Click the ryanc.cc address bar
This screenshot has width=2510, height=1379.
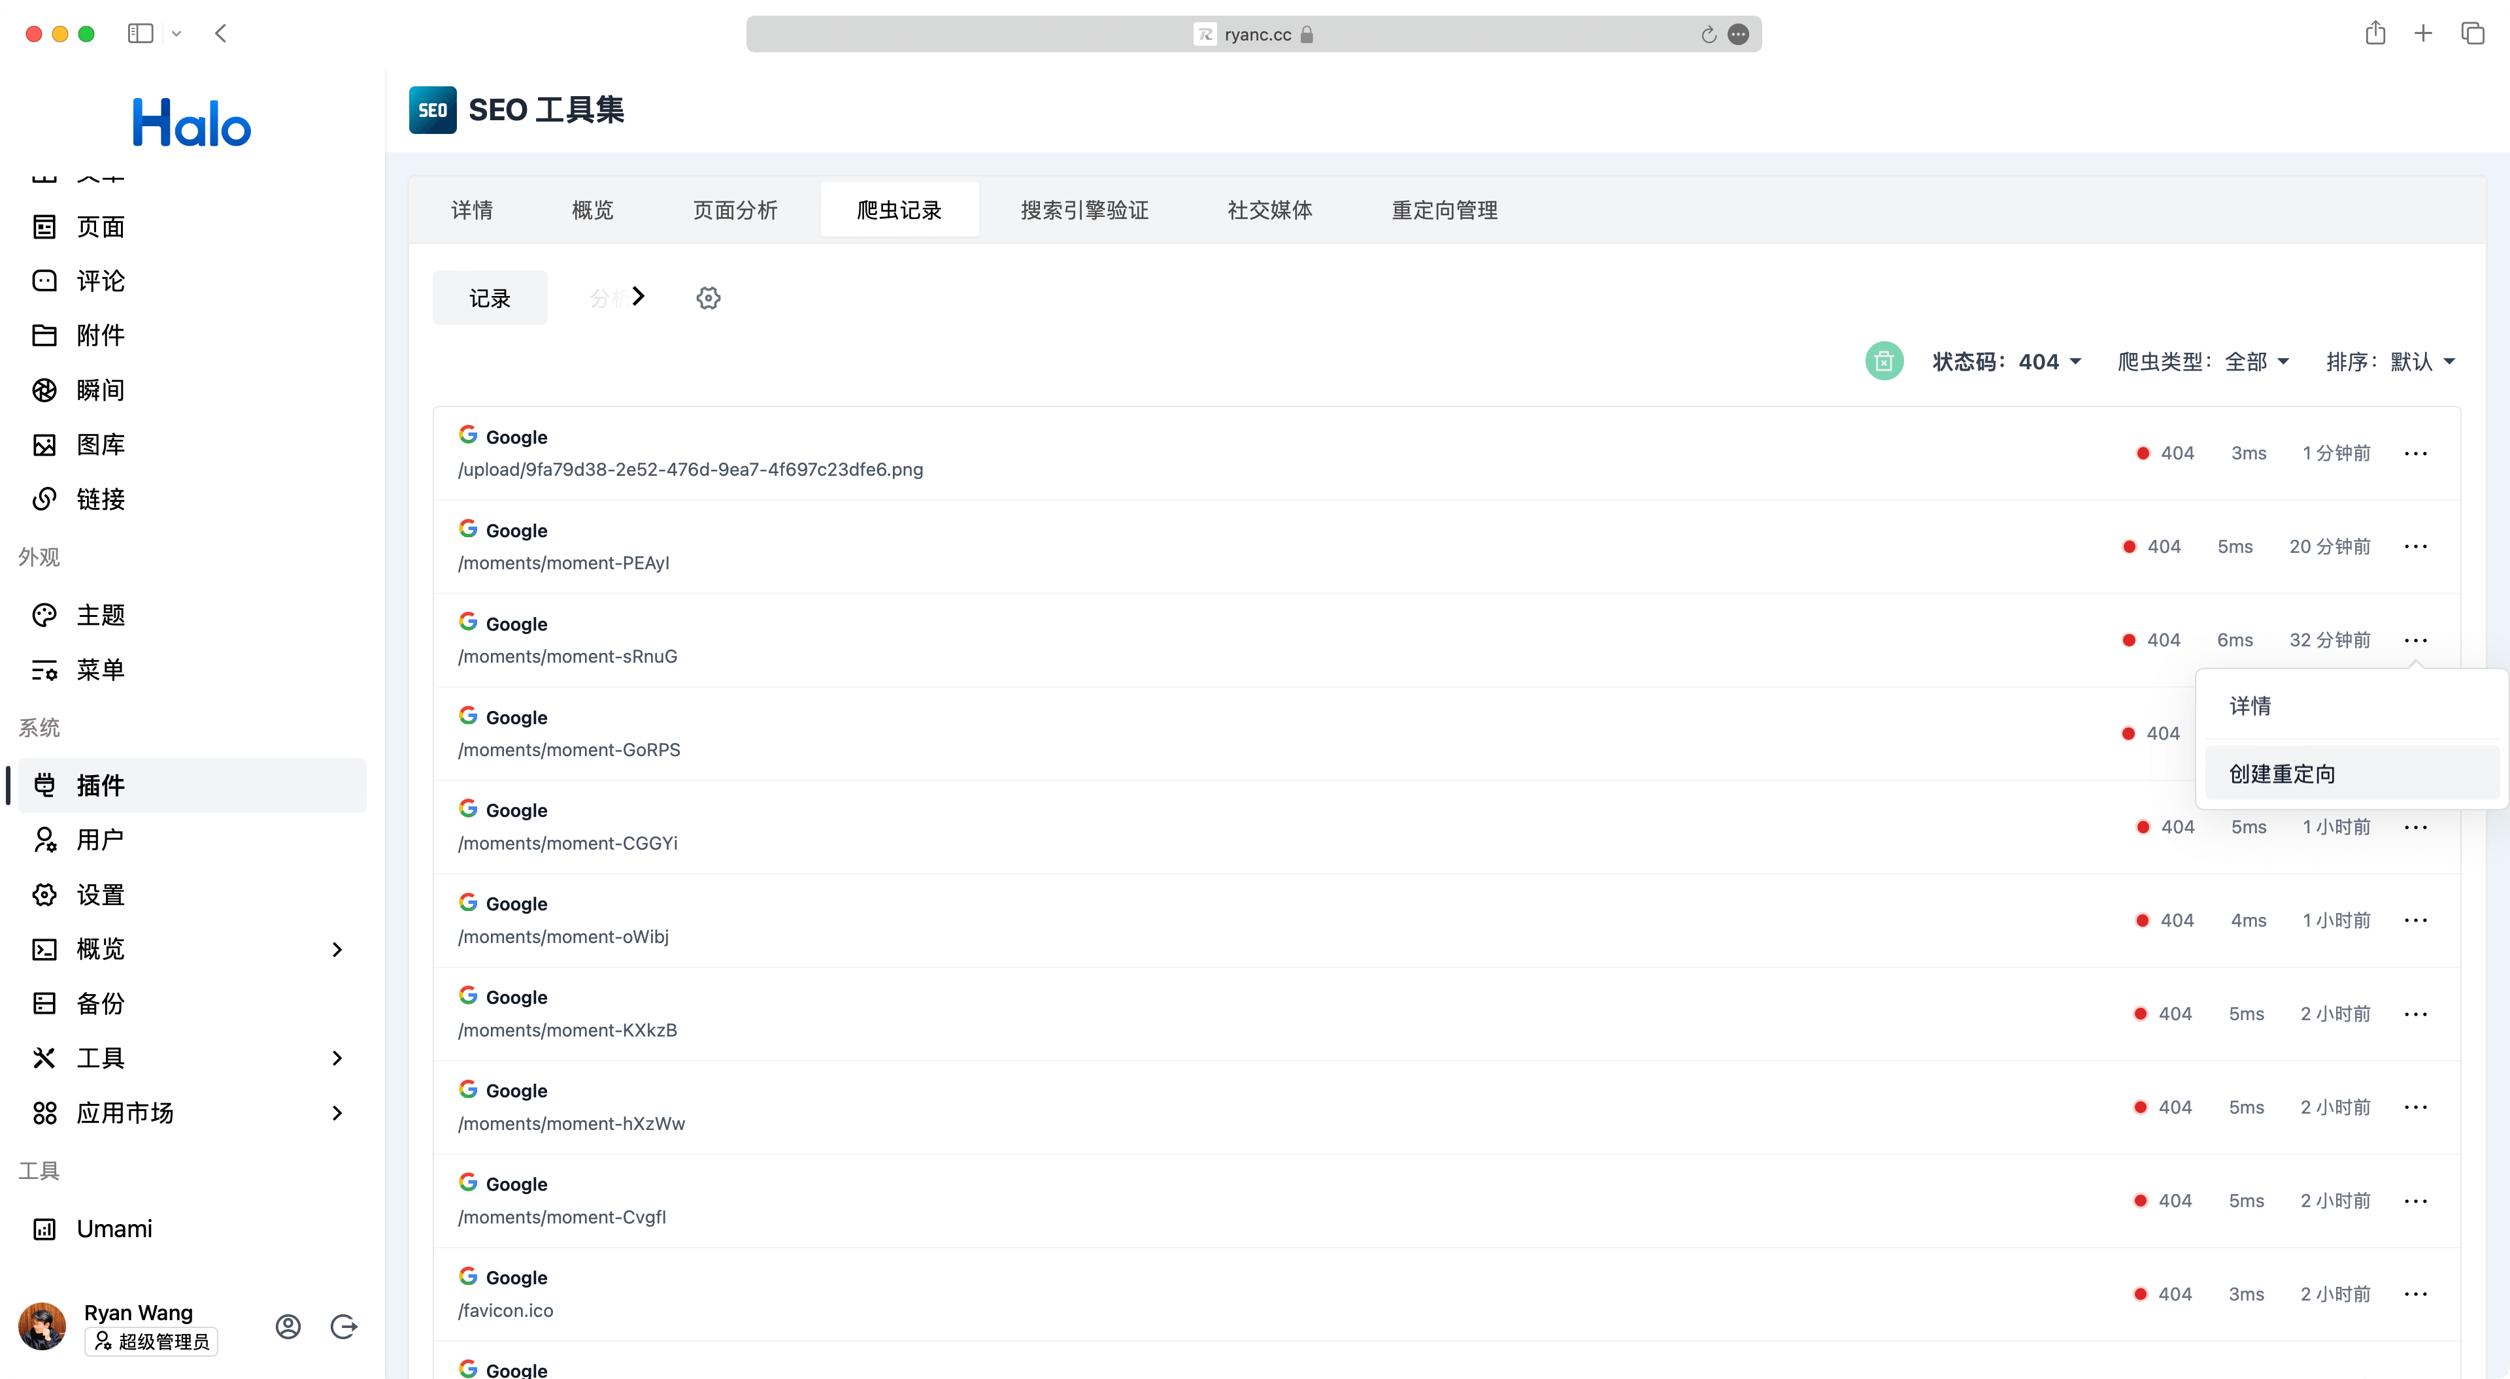[x=1253, y=34]
